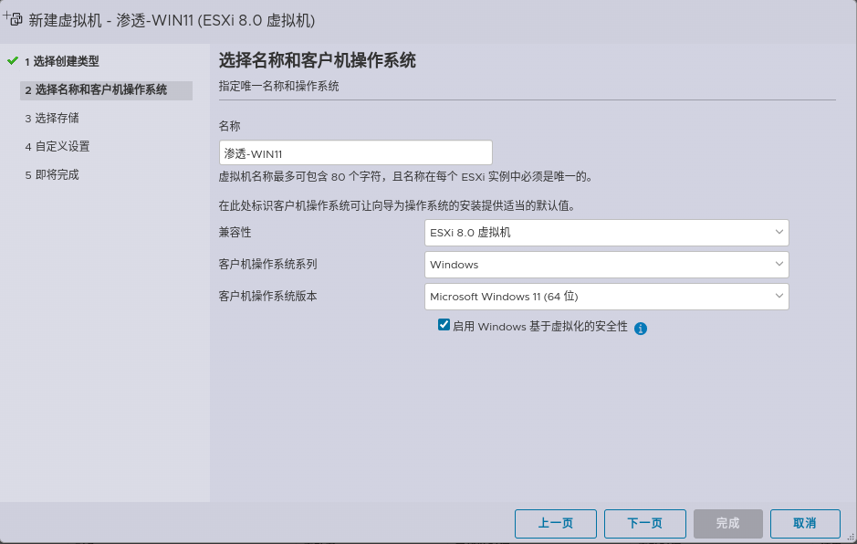This screenshot has width=857, height=544.
Task: Click the greyed-out 完成 button
Action: pyautogui.click(x=728, y=524)
